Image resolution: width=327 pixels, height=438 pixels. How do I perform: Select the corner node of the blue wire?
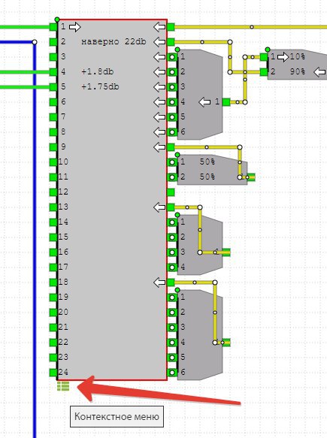pyautogui.click(x=35, y=42)
